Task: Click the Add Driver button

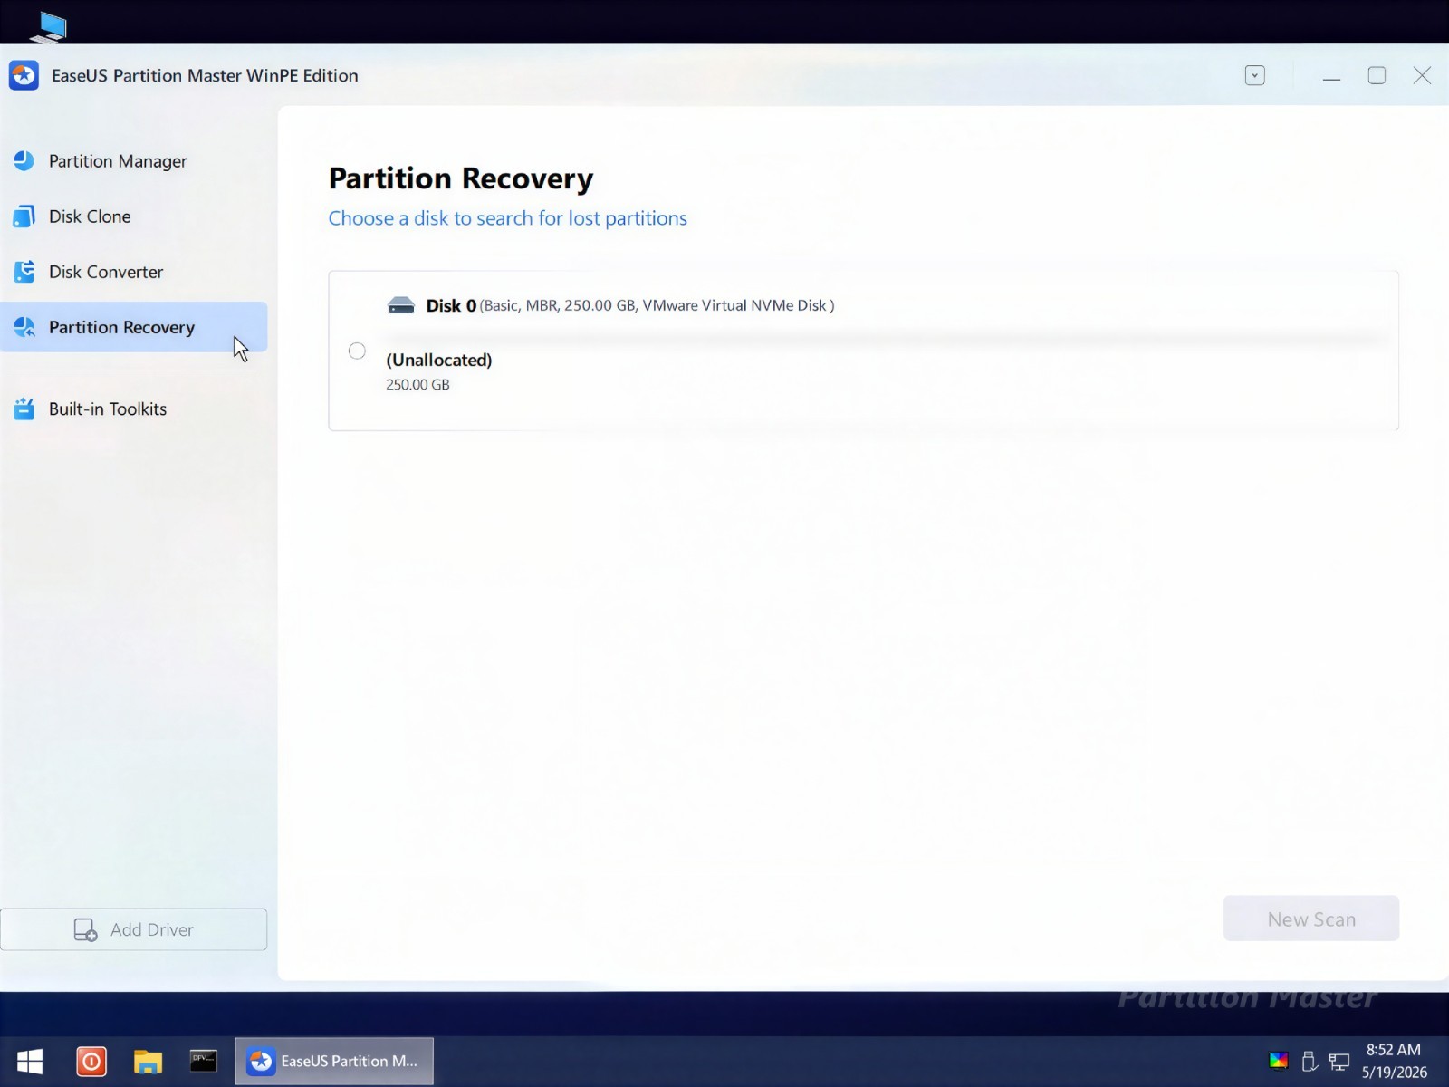Action: (x=133, y=929)
